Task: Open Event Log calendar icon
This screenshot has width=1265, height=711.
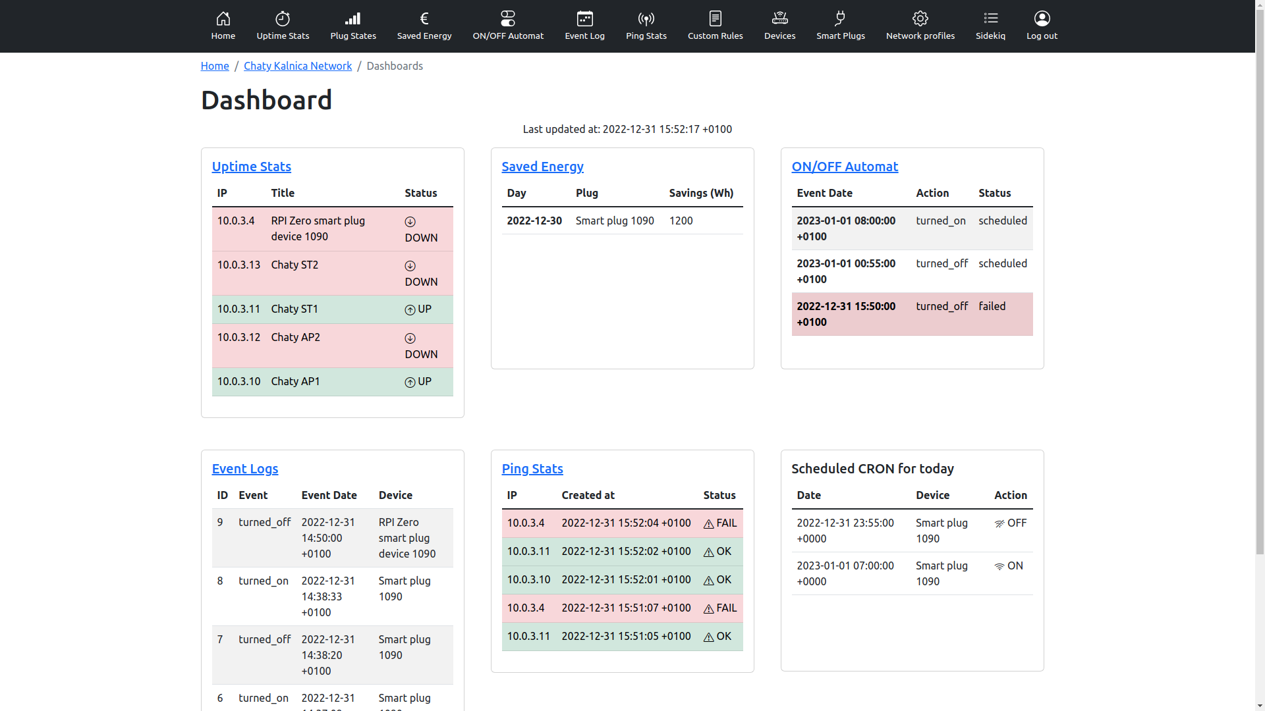Action: (x=584, y=18)
